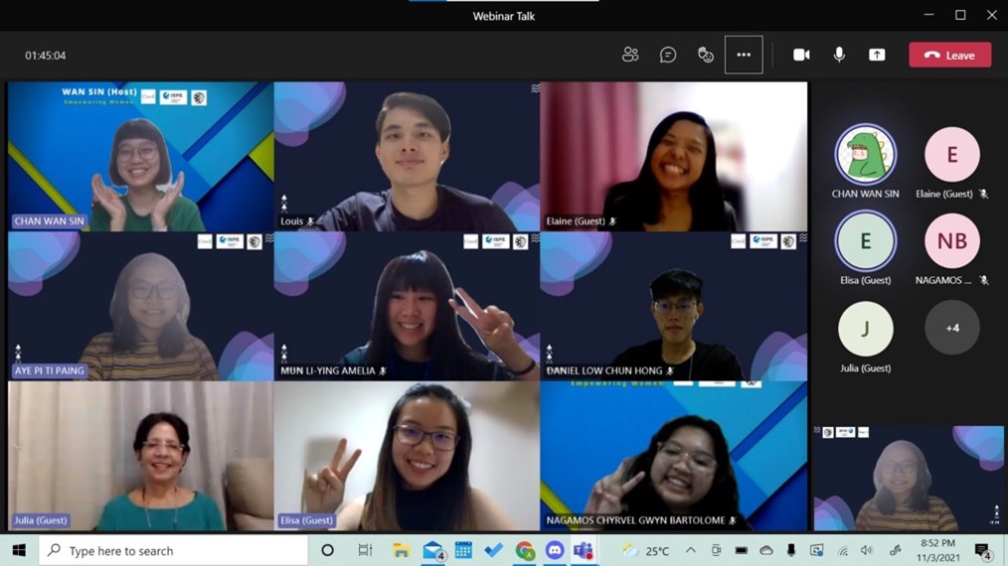Screen dimensions: 1008x566
Task: Select the Elaine (Guest) avatar circle
Action: (952, 155)
